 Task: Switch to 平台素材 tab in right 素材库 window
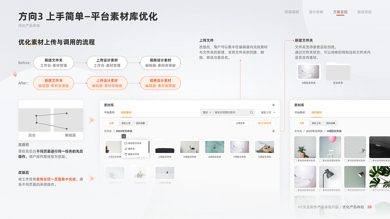coord(300,113)
